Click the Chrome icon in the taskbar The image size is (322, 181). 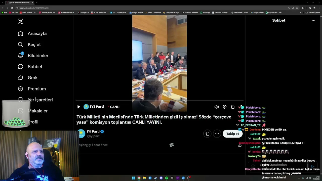pyautogui.click(x=139, y=178)
